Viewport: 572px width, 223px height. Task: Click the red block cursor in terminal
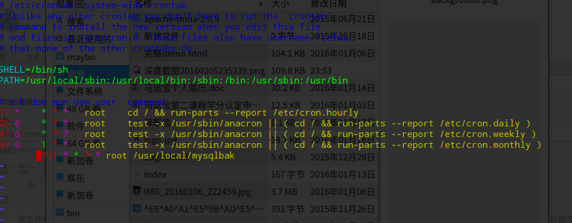coord(39,156)
